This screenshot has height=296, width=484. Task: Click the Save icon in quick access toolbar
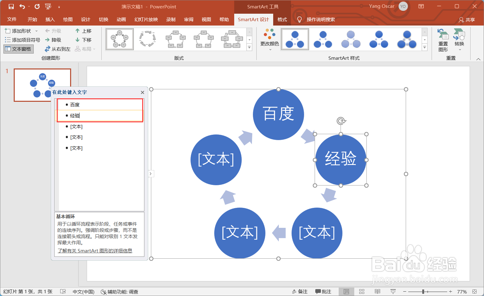11,7
